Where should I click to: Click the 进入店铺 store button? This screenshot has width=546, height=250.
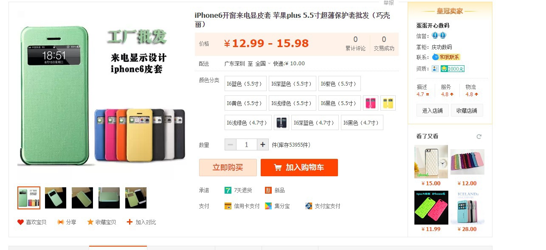click(x=432, y=110)
